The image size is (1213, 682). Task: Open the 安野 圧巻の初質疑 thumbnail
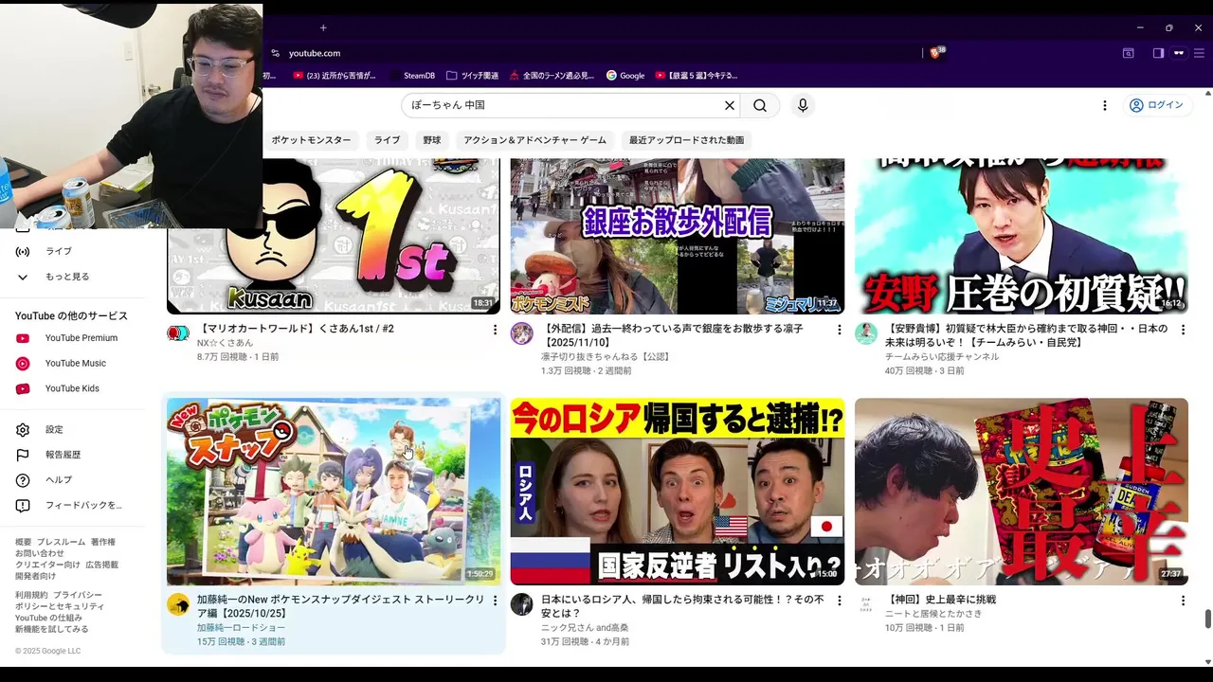click(x=1022, y=236)
